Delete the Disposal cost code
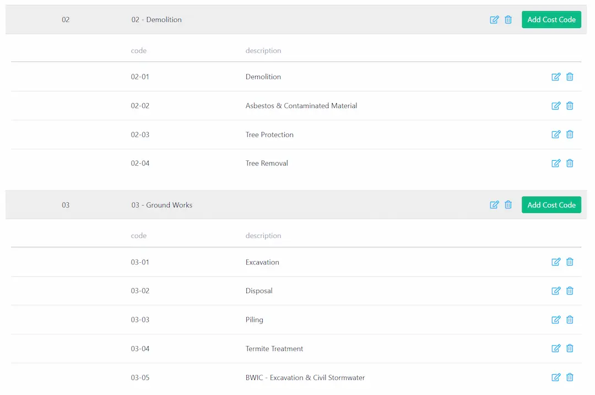This screenshot has height=395, width=595. click(570, 291)
